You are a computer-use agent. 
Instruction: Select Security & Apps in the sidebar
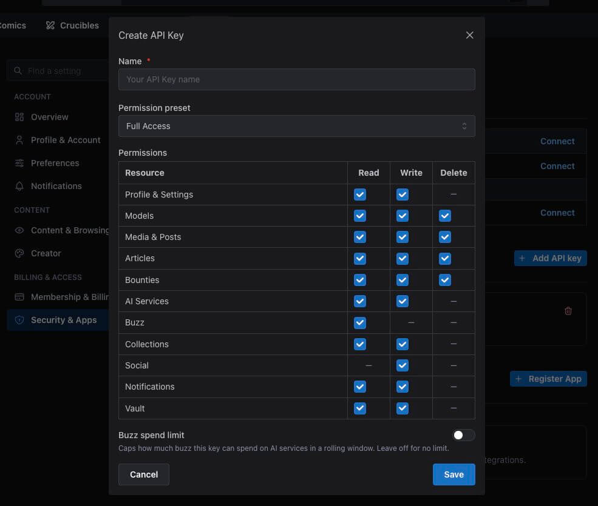click(58, 320)
